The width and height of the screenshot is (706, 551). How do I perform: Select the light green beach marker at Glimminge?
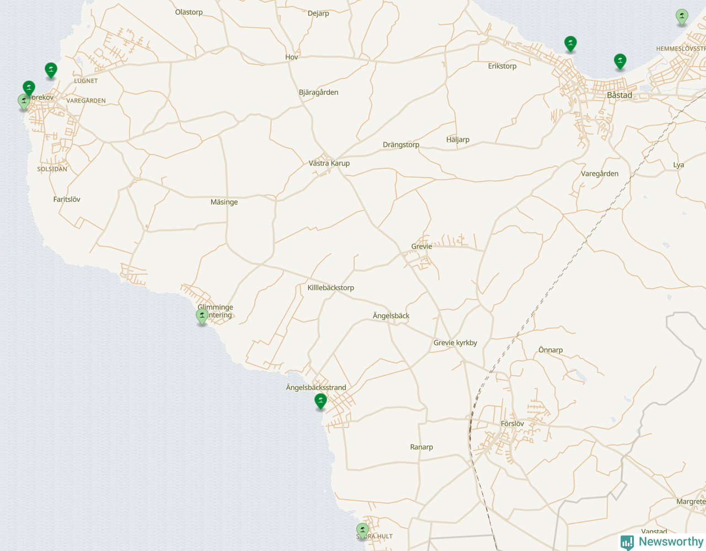click(202, 317)
